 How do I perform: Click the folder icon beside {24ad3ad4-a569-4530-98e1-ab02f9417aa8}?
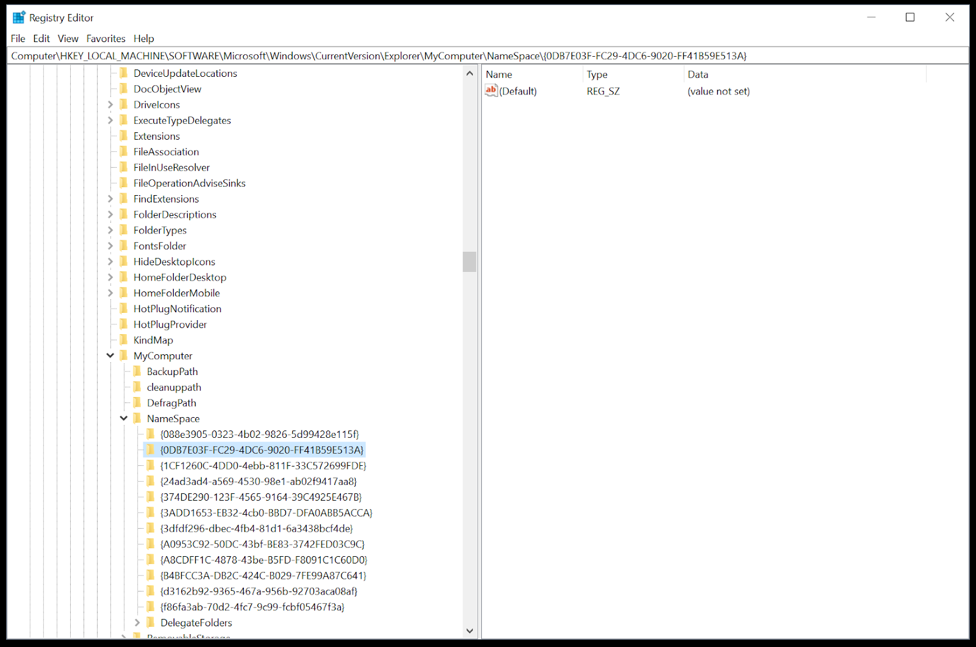point(151,481)
